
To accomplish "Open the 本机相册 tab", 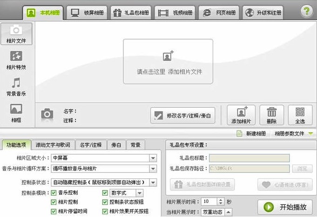I will (x=43, y=13).
